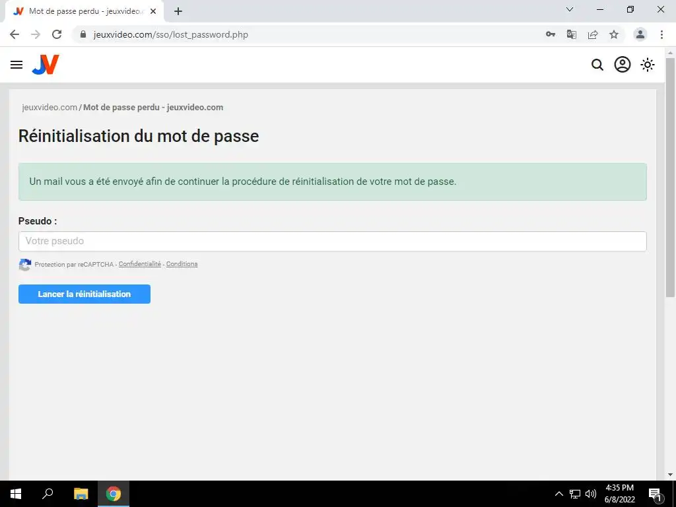Click the JV logo
This screenshot has width=676, height=507.
click(x=46, y=65)
